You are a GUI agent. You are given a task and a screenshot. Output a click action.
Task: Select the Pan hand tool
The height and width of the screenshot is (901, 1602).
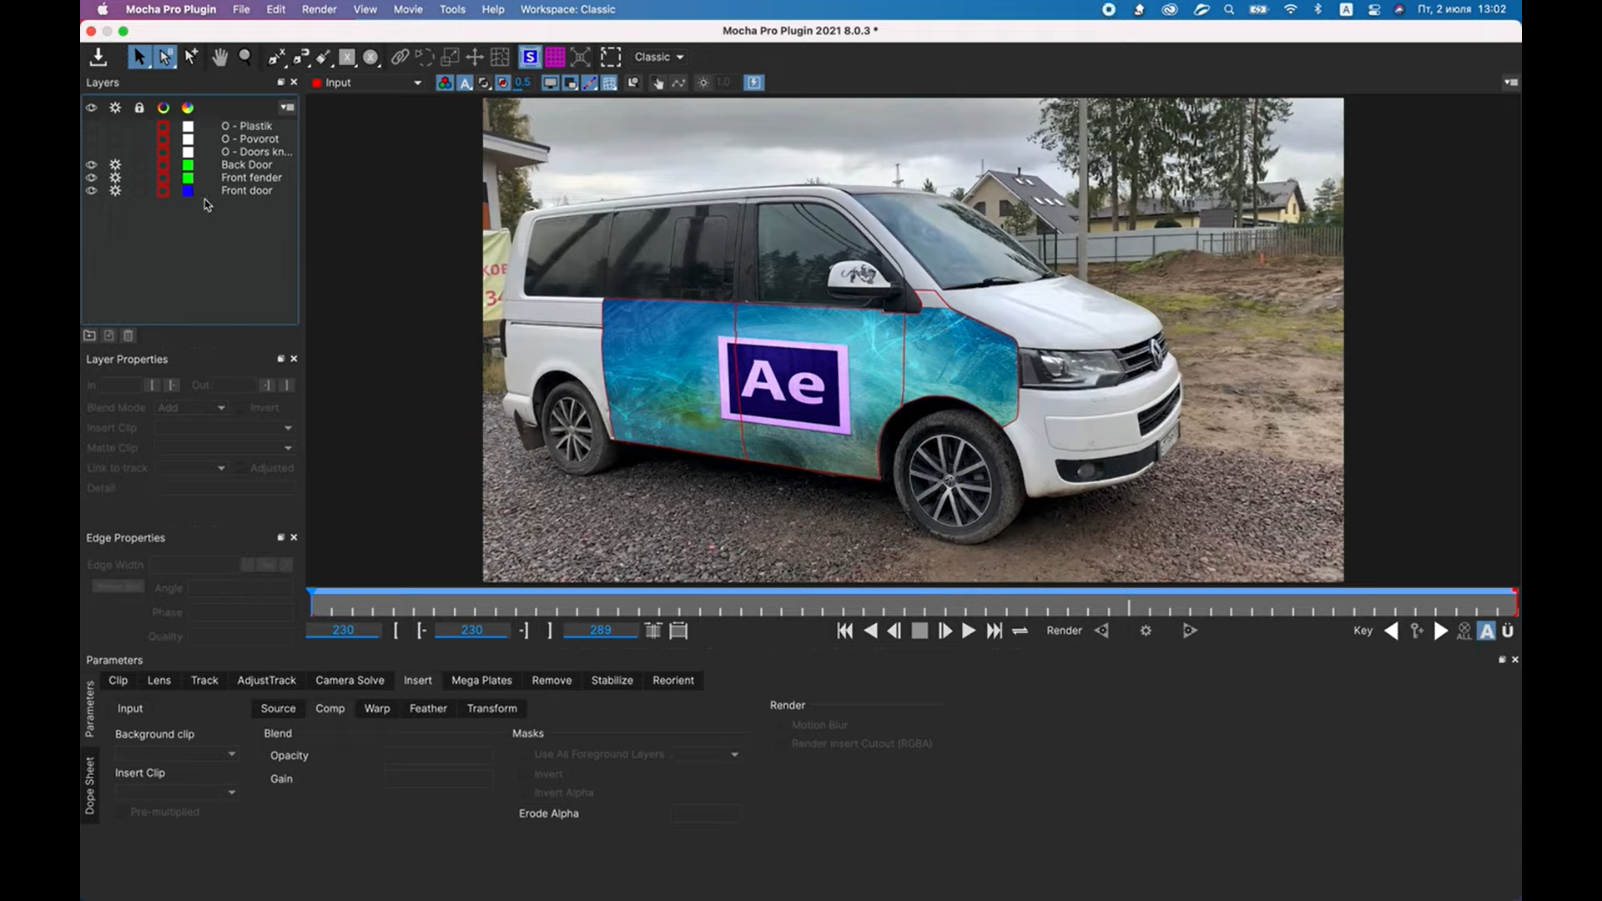coord(219,57)
